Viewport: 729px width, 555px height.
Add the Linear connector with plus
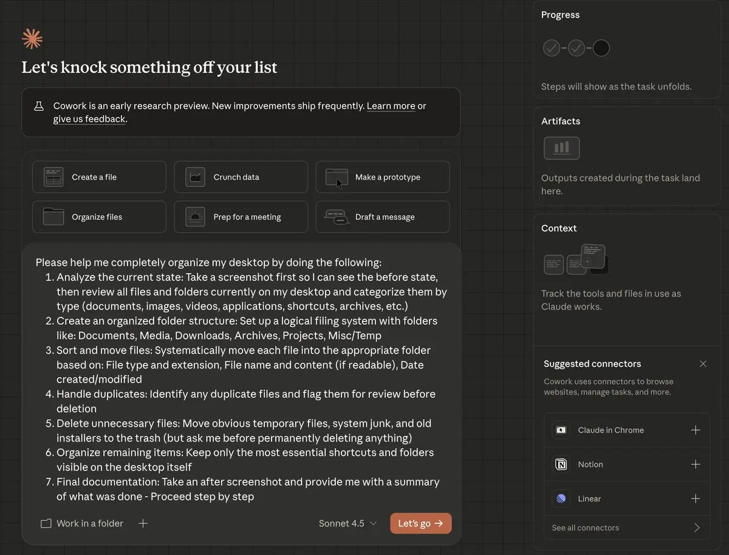[x=696, y=499]
